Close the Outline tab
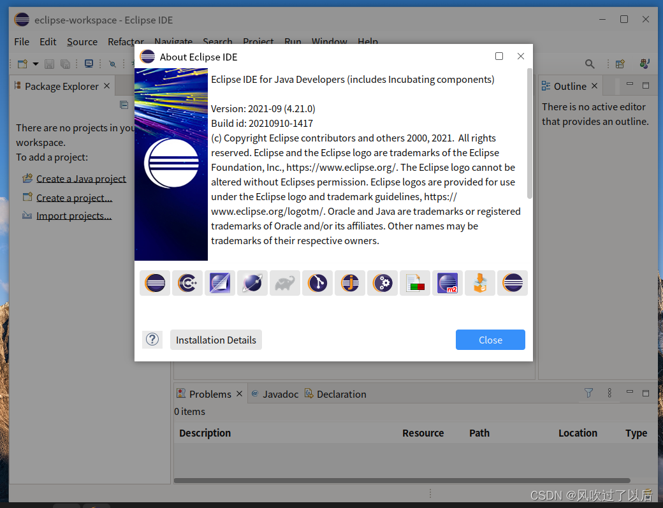Viewport: 663px width, 508px height. click(595, 86)
